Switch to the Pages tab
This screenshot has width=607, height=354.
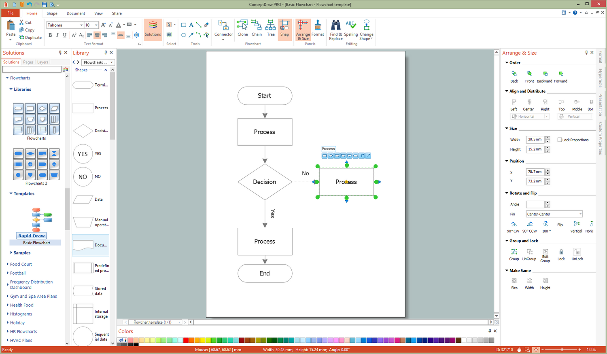pos(28,62)
